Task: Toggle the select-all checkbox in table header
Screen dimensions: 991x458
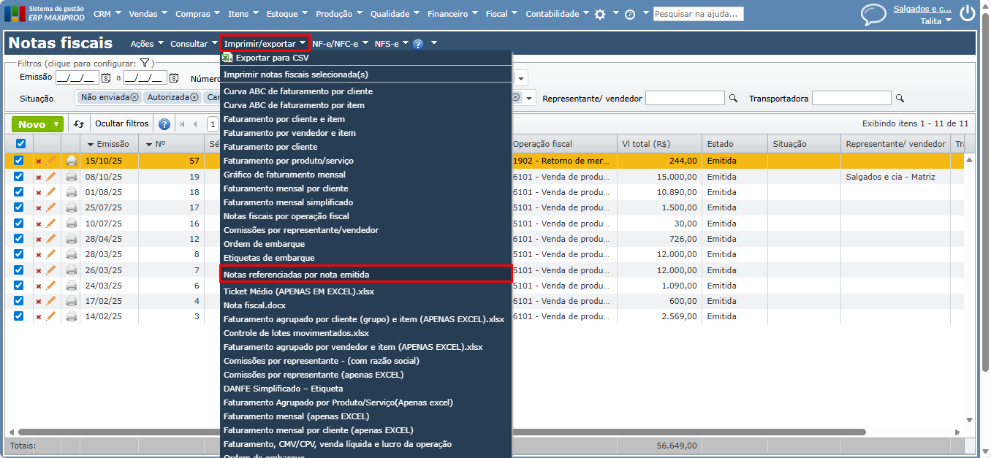Action: [20, 144]
